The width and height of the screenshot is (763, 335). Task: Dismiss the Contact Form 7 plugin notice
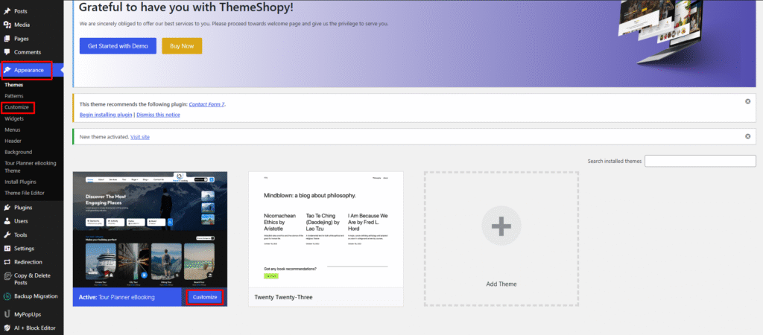748,101
